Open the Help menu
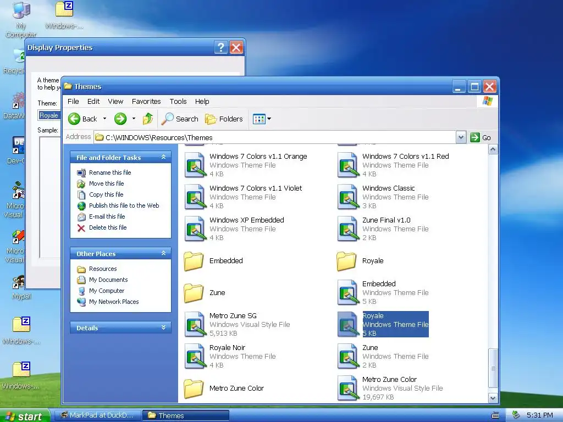Viewport: 563px width, 422px height. pyautogui.click(x=202, y=102)
